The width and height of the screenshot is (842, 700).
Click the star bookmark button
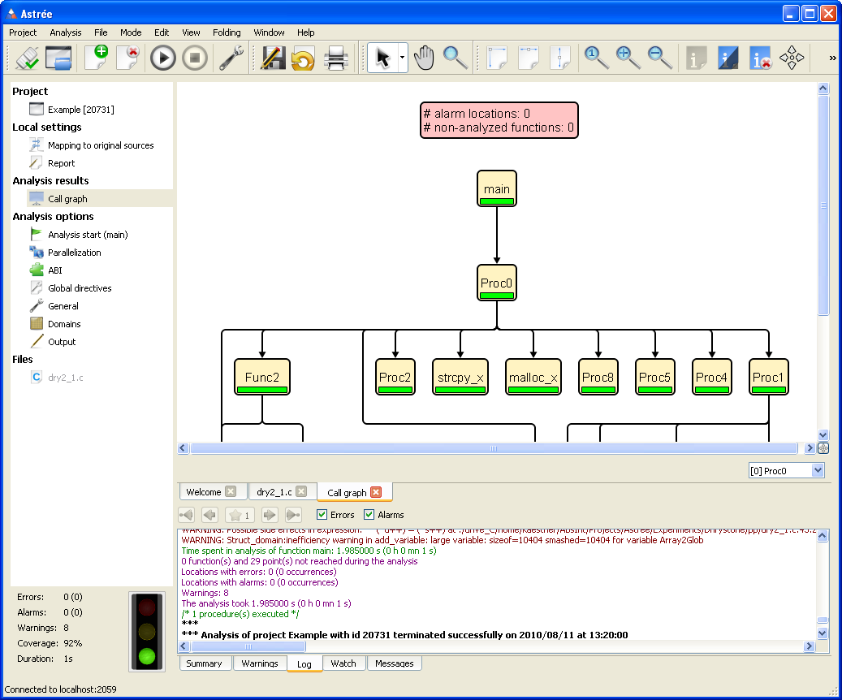[x=240, y=515]
